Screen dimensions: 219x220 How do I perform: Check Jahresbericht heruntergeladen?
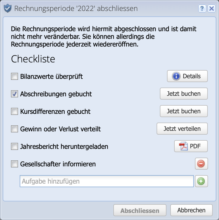[14, 146]
